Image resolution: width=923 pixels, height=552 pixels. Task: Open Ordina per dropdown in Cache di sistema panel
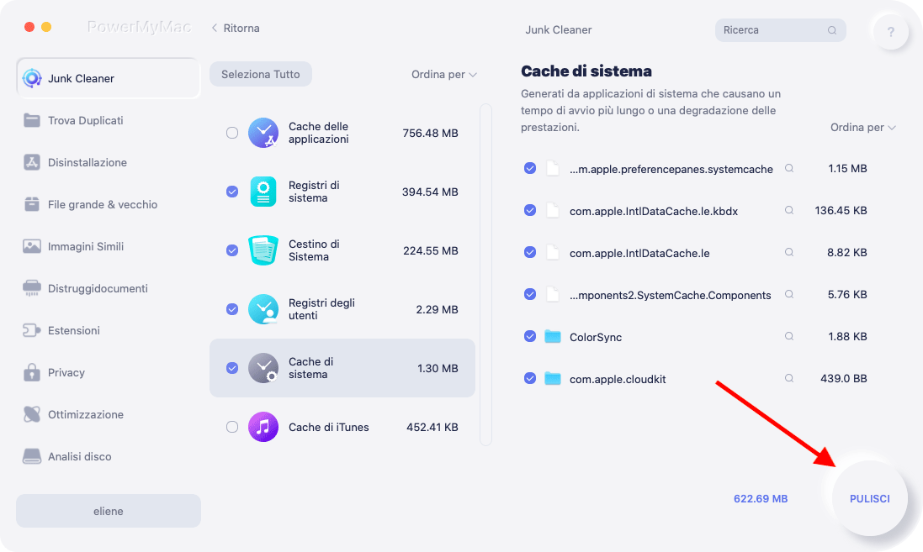(863, 128)
